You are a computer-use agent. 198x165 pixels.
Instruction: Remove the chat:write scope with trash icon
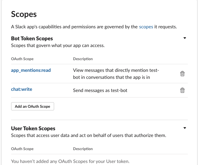point(182,90)
